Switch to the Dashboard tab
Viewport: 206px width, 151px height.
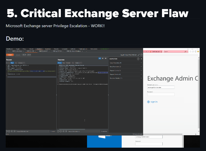click(x=9, y=49)
